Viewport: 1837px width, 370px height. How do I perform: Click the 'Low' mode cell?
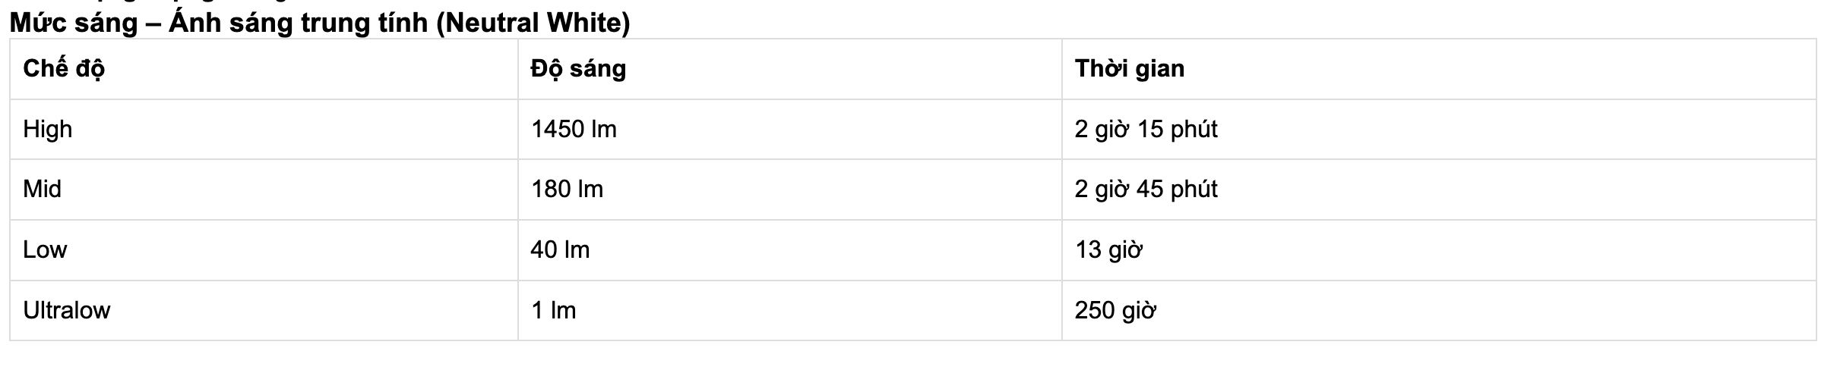pos(45,249)
